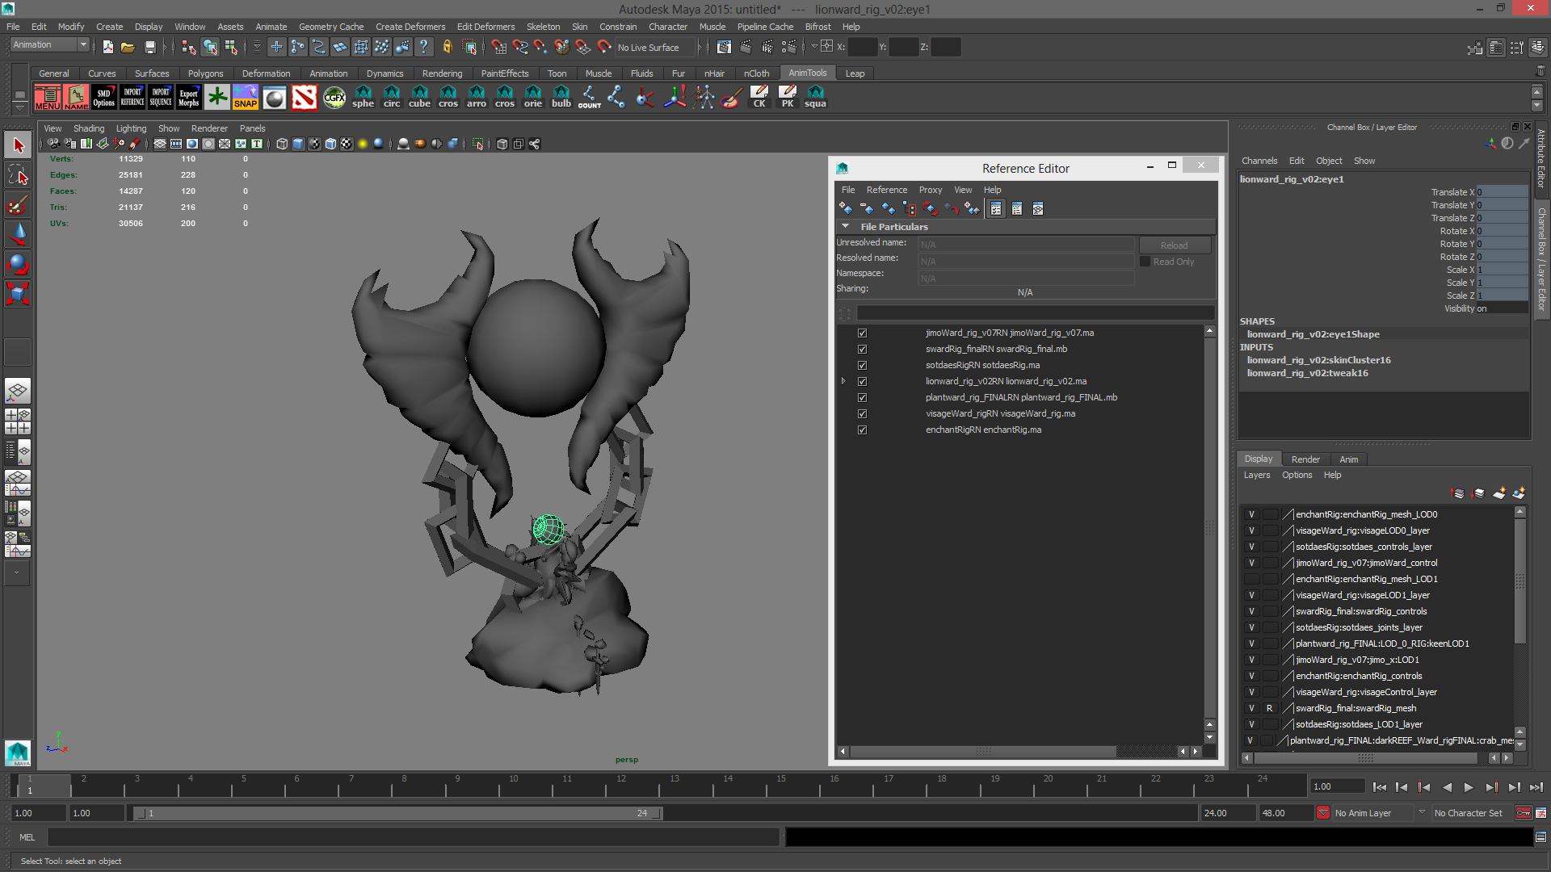Open the Render layer tab

coord(1305,459)
